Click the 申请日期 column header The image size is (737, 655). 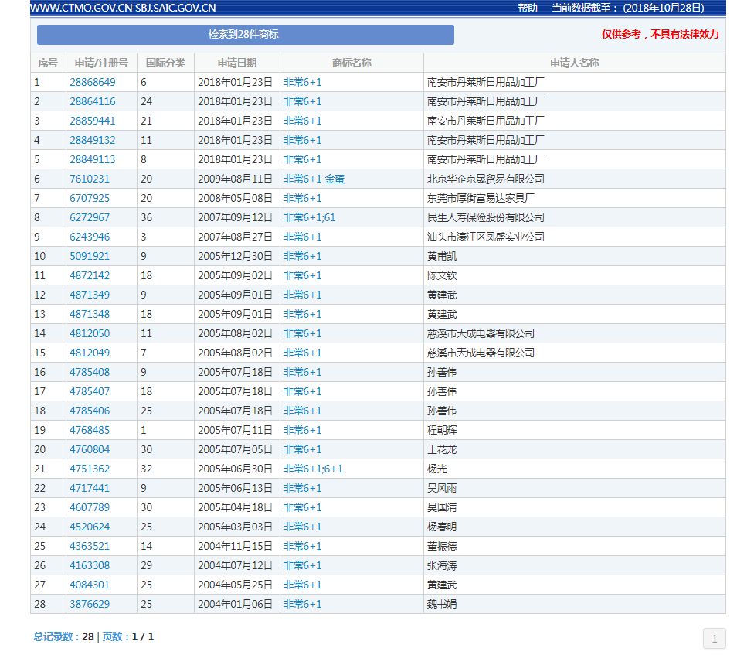237,63
